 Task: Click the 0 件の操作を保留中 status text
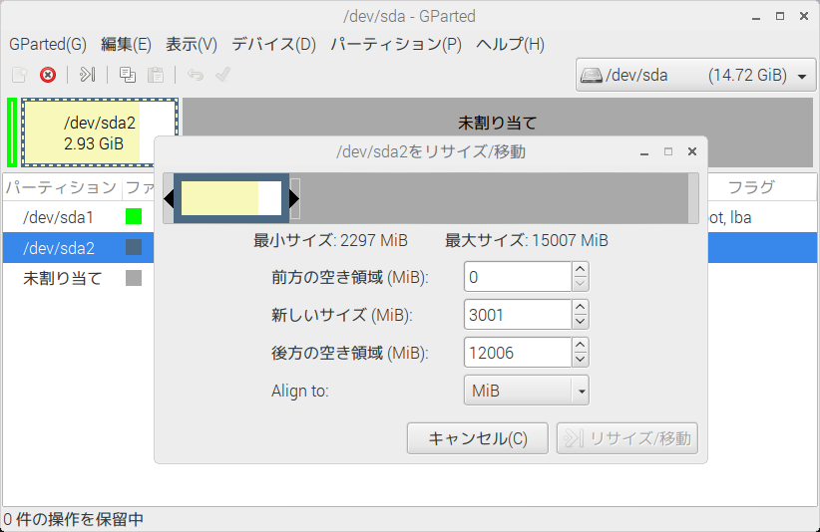[73, 519]
